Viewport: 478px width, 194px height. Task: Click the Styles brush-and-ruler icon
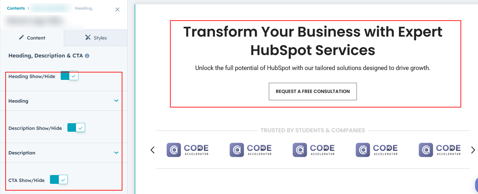click(x=88, y=37)
